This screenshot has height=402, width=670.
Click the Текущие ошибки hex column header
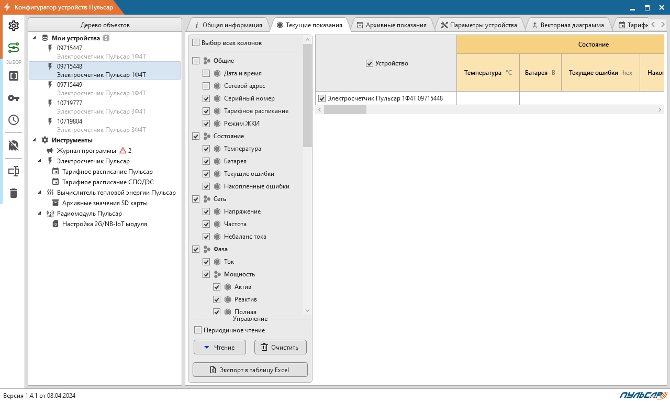click(x=600, y=73)
